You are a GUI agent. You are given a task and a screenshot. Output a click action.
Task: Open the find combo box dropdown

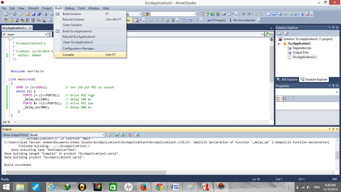[x=195, y=14]
